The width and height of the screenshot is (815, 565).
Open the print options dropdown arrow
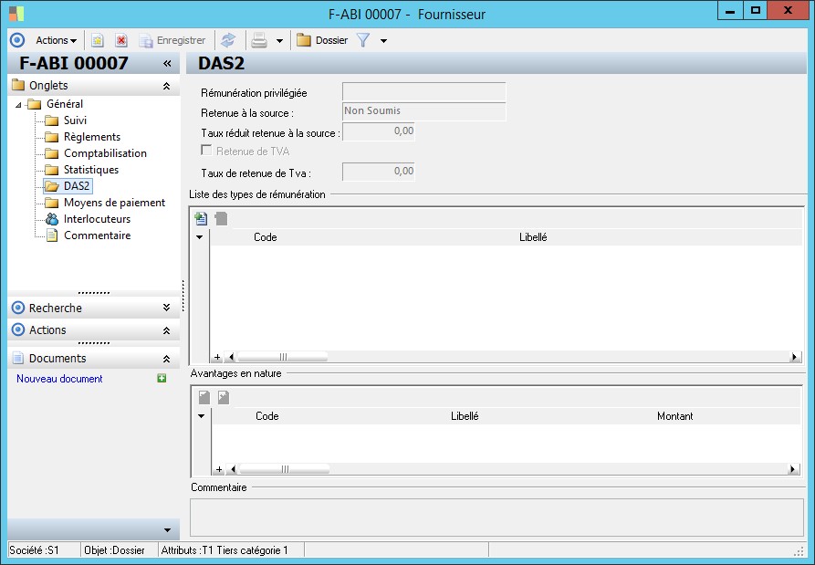tap(279, 41)
